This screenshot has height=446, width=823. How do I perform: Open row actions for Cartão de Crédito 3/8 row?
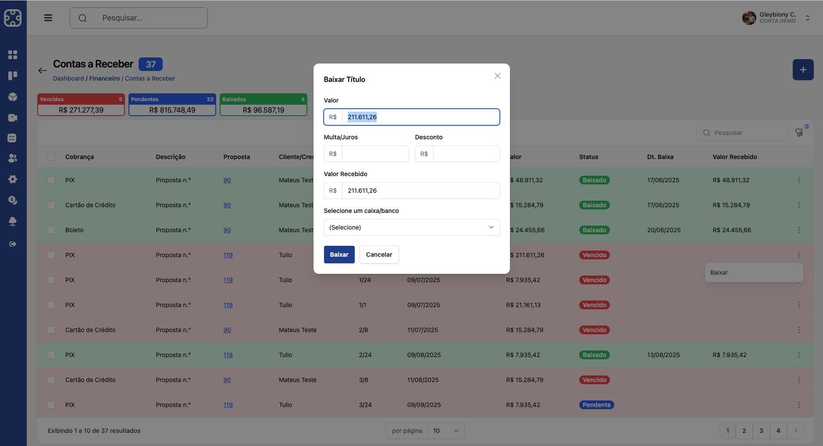798,380
